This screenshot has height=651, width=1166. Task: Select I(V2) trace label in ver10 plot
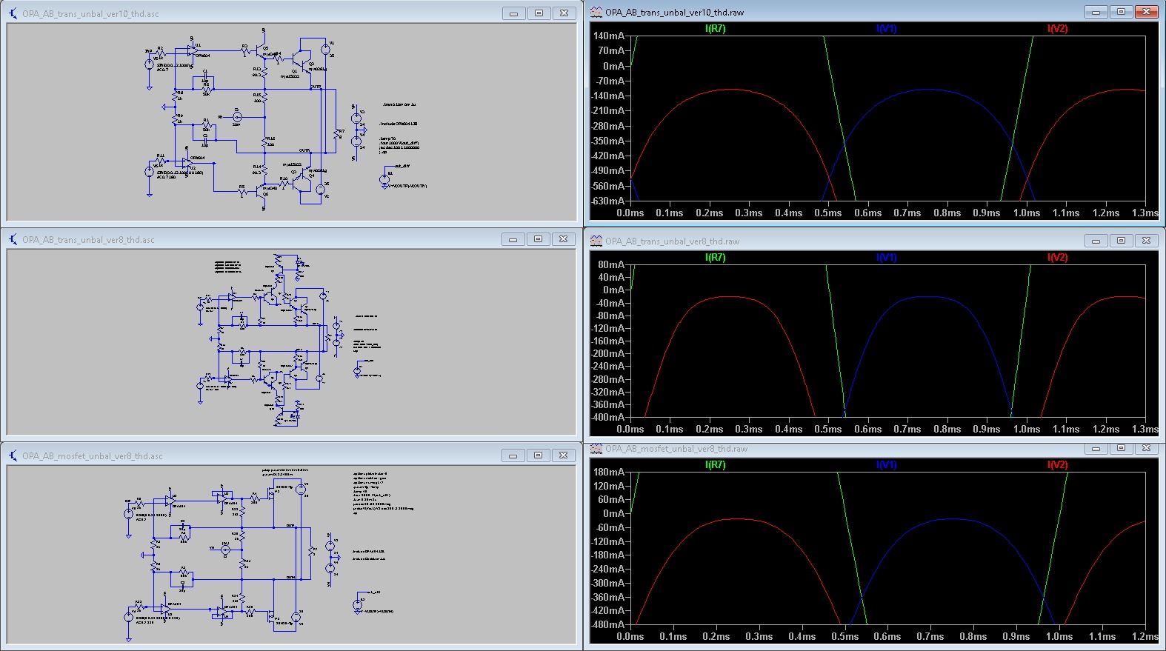point(1057,28)
